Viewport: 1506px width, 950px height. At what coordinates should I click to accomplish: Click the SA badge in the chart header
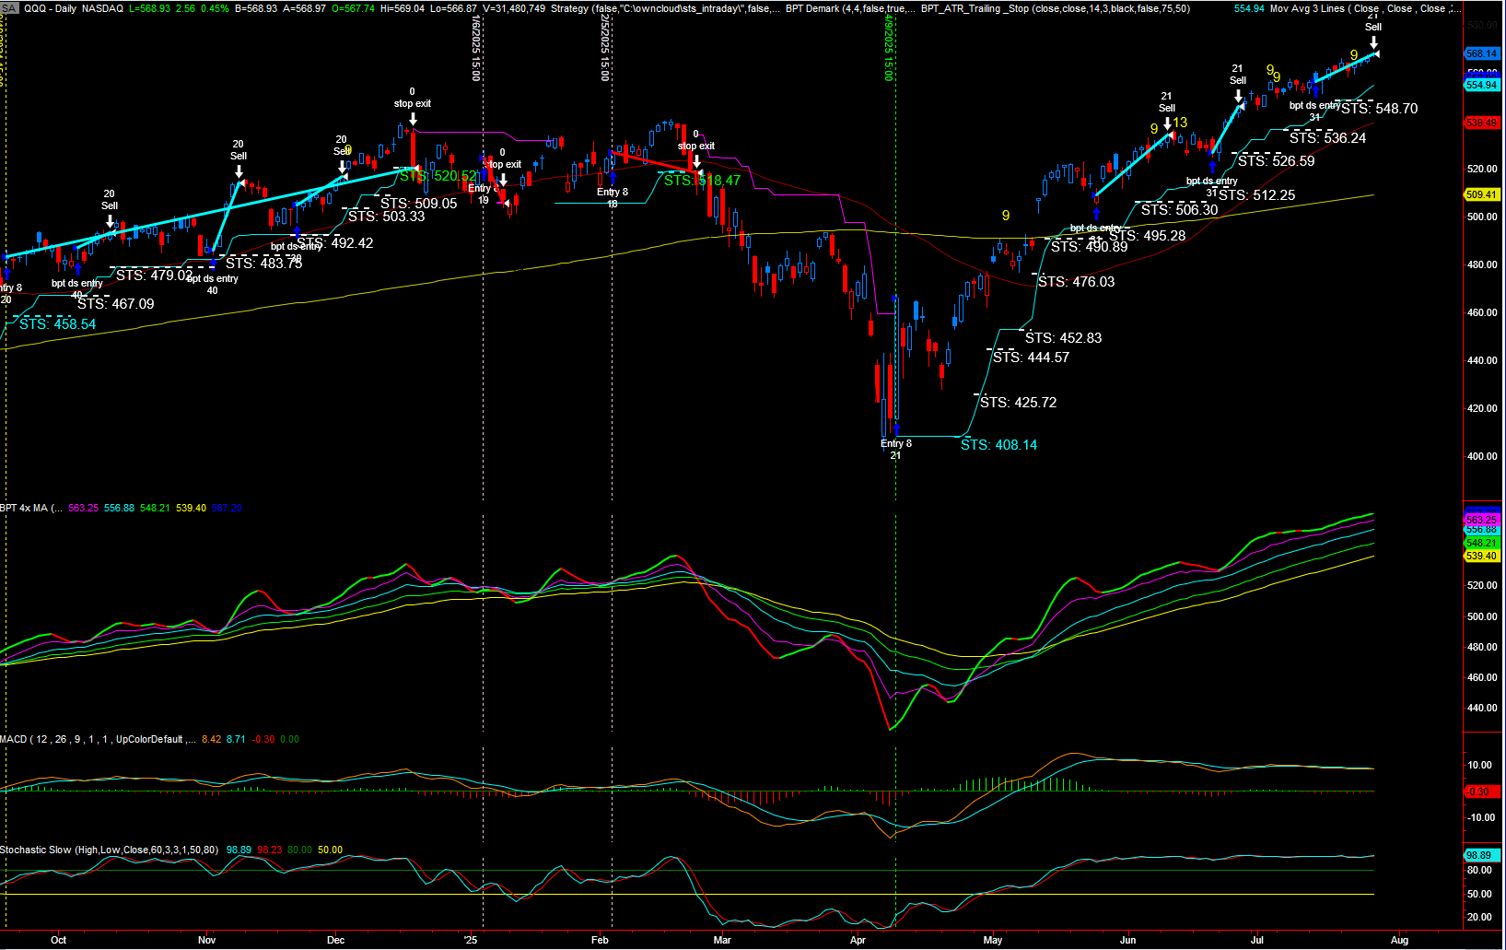[x=9, y=8]
